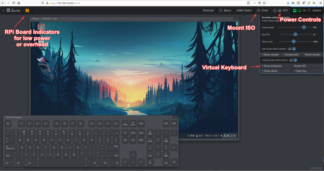Open the Steam icon on the remote desktop
Image resolution: width=324 pixels, height=171 pixels.
pyautogui.click(x=41, y=60)
